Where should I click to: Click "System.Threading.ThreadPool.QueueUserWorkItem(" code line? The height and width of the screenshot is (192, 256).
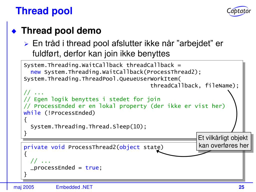(102, 79)
